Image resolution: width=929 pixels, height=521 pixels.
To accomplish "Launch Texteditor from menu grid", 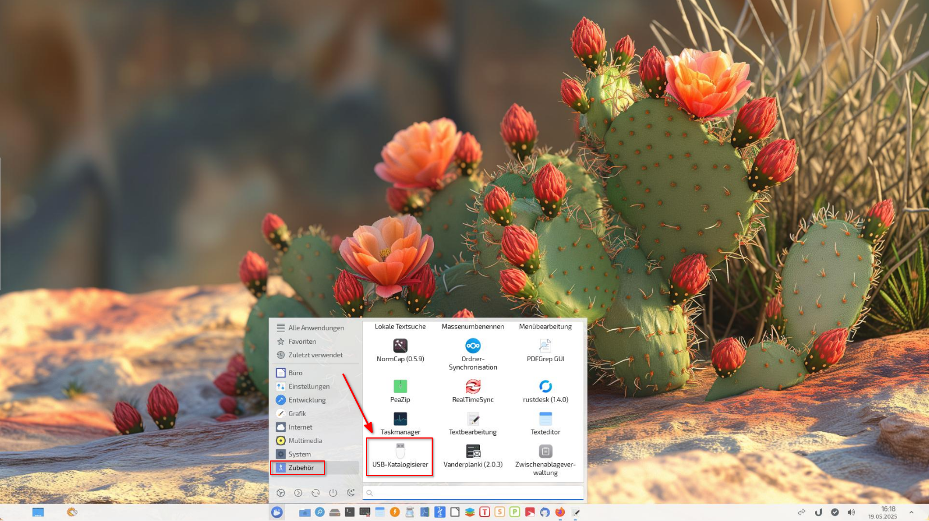I will [x=545, y=423].
